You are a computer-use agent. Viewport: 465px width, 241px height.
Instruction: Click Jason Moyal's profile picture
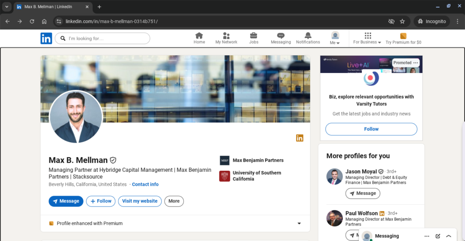(x=335, y=177)
